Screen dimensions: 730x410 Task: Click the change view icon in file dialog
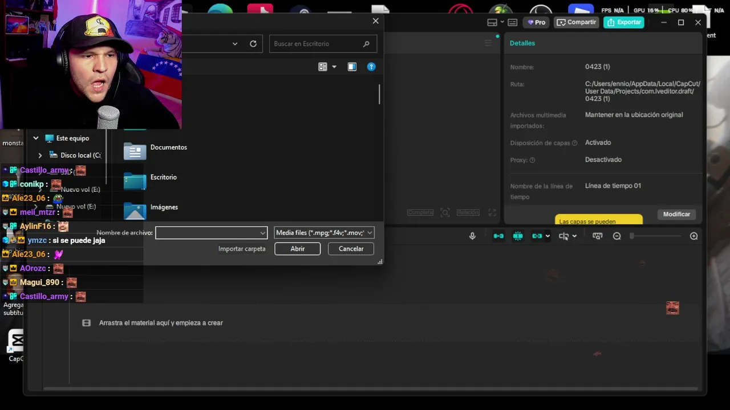pyautogui.click(x=322, y=67)
